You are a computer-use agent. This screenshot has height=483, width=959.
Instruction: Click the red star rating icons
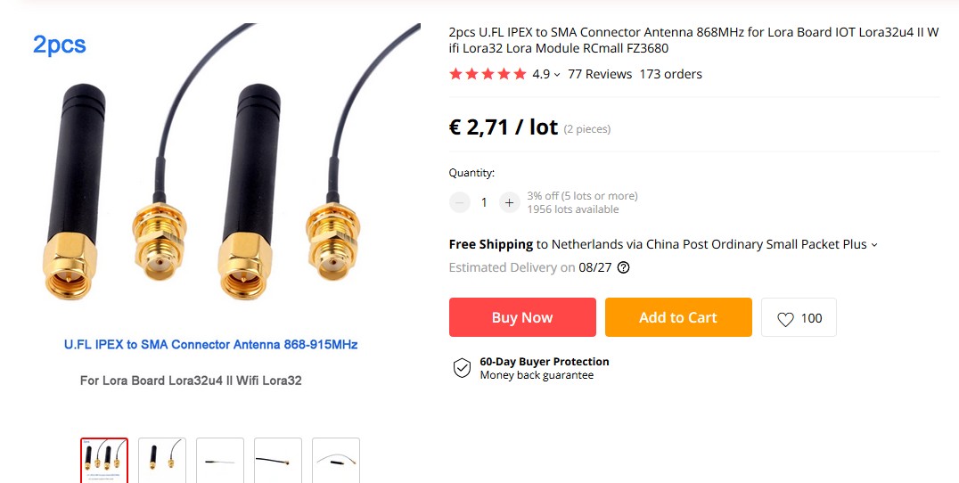488,74
